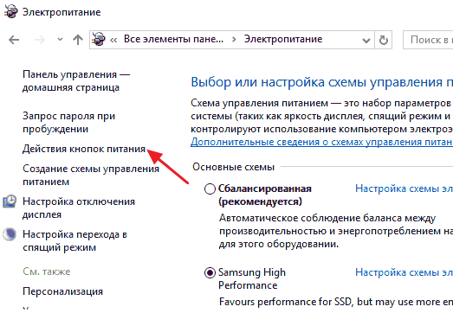Click the 'Favours performance for SSD' description

coord(336,302)
